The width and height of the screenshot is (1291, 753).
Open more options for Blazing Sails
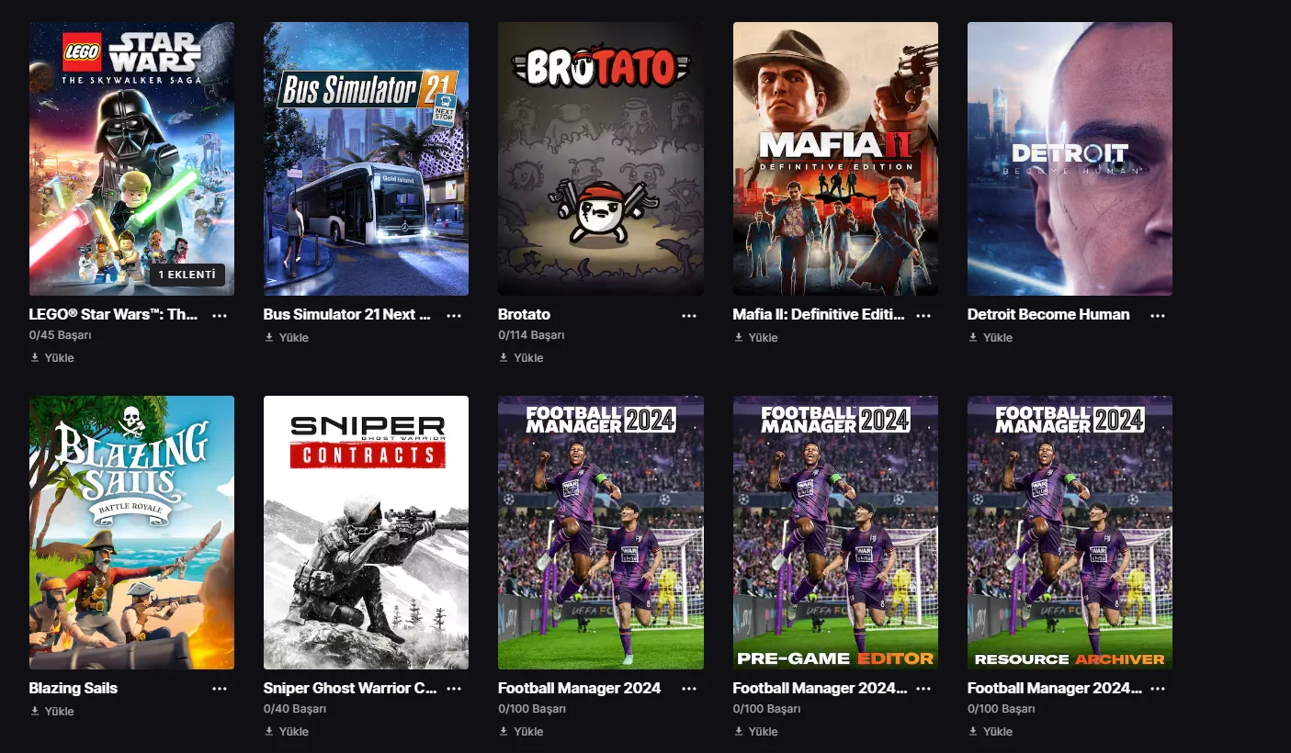tap(220, 689)
